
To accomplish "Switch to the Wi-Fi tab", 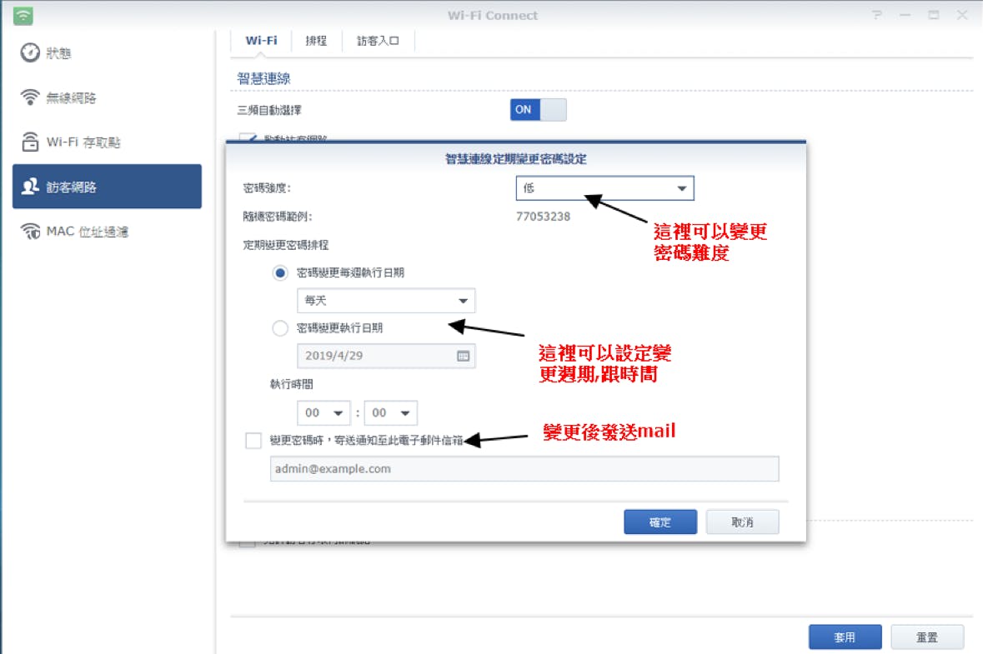I will pyautogui.click(x=261, y=41).
